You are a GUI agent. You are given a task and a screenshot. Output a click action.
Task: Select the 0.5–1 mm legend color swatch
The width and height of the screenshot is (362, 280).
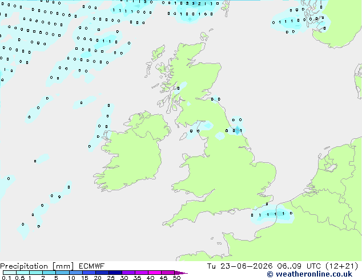point(23,273)
